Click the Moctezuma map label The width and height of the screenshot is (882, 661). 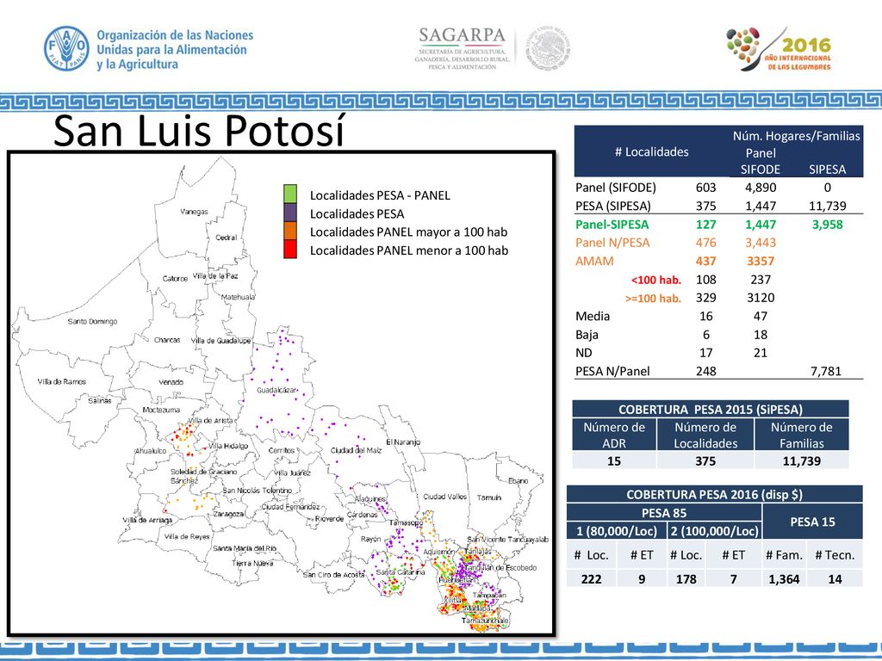[x=161, y=410]
